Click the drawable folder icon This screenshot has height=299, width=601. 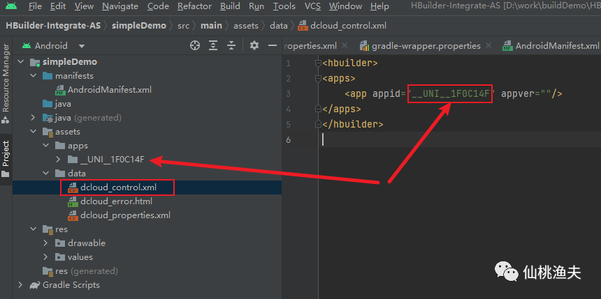60,243
